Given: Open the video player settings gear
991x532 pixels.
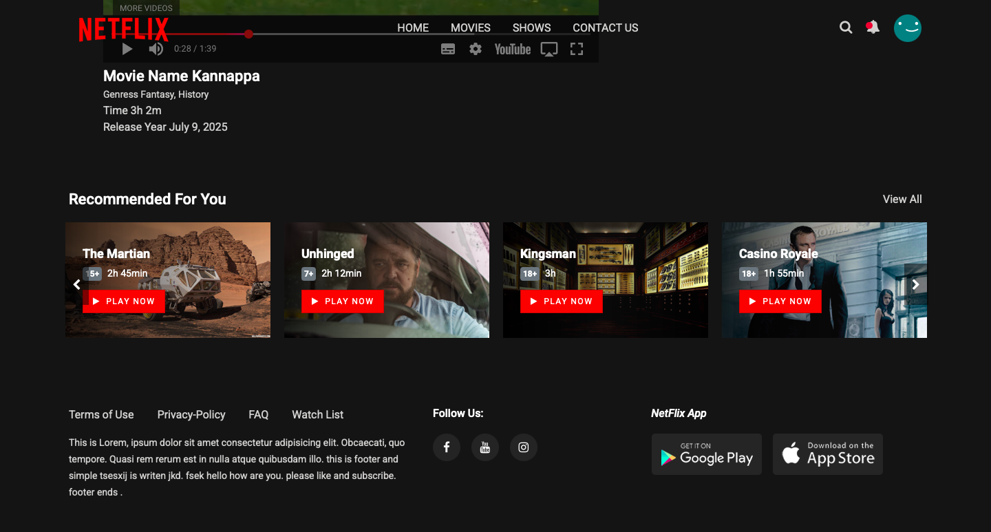Looking at the screenshot, I should [x=475, y=49].
